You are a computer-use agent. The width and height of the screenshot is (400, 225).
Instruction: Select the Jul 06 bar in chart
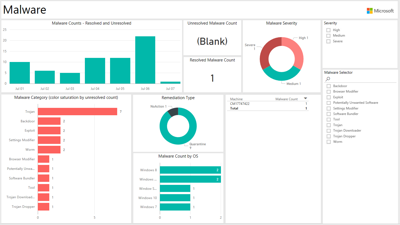[145, 60]
